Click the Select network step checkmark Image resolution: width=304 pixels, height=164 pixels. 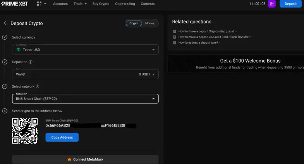[x=5, y=86]
